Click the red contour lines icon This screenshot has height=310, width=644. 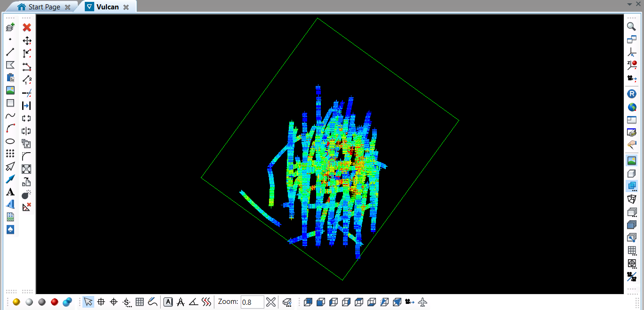(206, 302)
